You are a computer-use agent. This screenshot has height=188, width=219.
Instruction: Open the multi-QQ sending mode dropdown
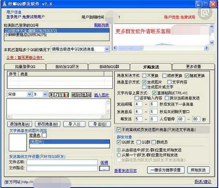click(x=107, y=49)
